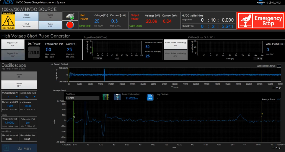Click the Set Power voltage value 20

pos(97,21)
